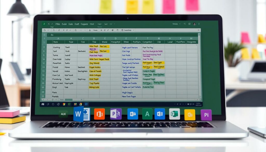Click the slash icon in the toolbar
Screen dimensions: 266x152
click(108, 30)
